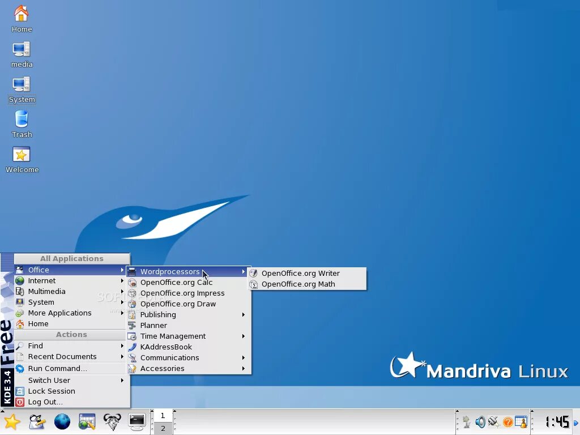Image resolution: width=580 pixels, height=435 pixels.
Task: Launch OpenOffice.org Writer
Action: (307, 274)
